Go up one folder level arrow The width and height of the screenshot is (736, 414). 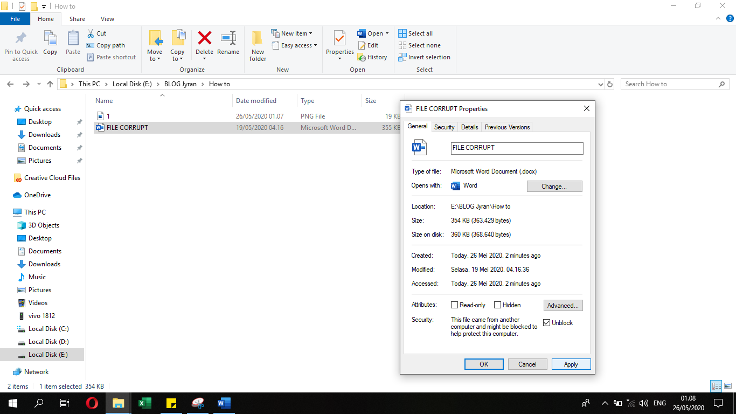[50, 84]
